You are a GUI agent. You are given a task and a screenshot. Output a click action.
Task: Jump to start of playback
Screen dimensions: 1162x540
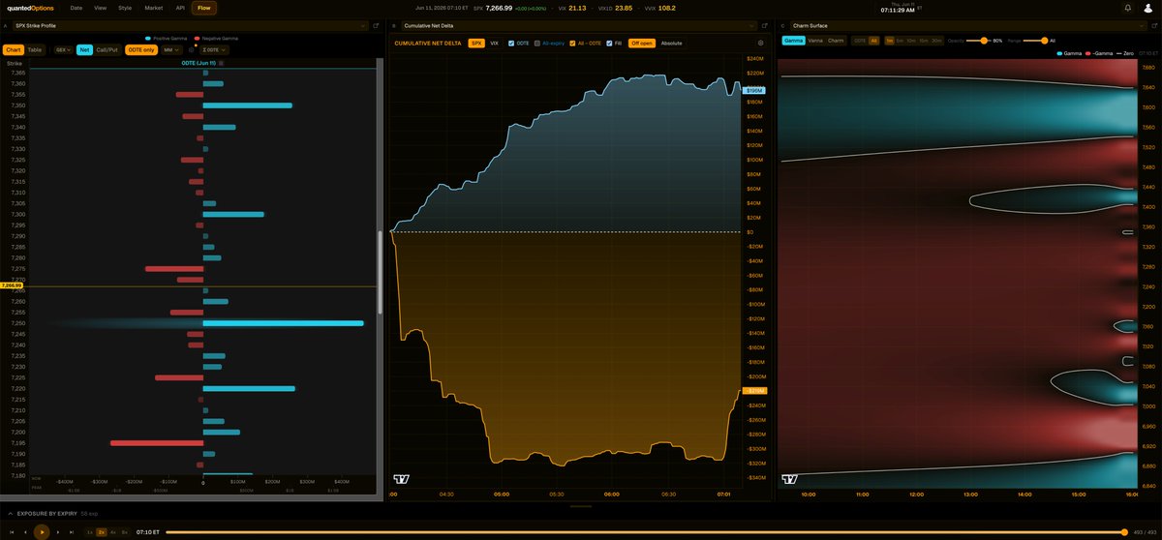[12, 532]
